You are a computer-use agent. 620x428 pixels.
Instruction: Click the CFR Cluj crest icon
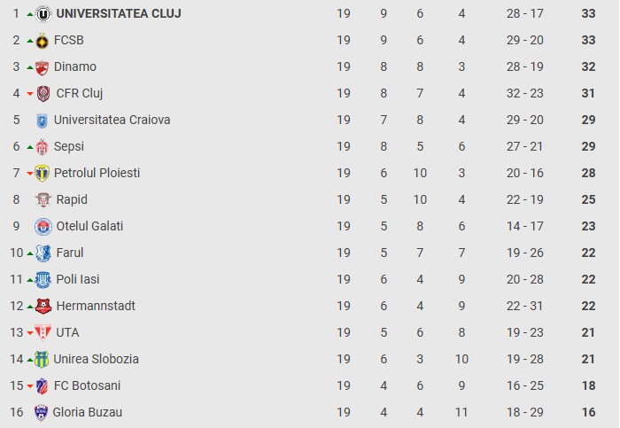point(43,94)
